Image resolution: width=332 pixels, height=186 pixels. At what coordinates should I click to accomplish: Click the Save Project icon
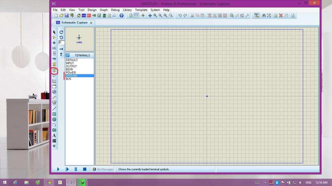(x=66, y=15)
